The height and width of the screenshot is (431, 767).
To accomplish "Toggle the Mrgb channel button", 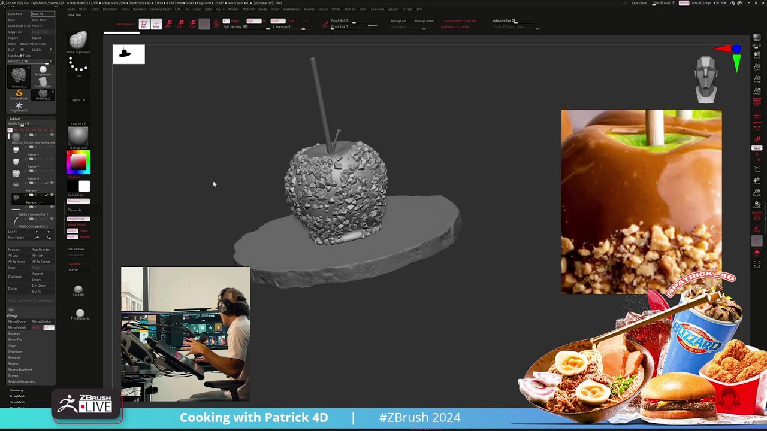I will pyautogui.click(x=234, y=21).
